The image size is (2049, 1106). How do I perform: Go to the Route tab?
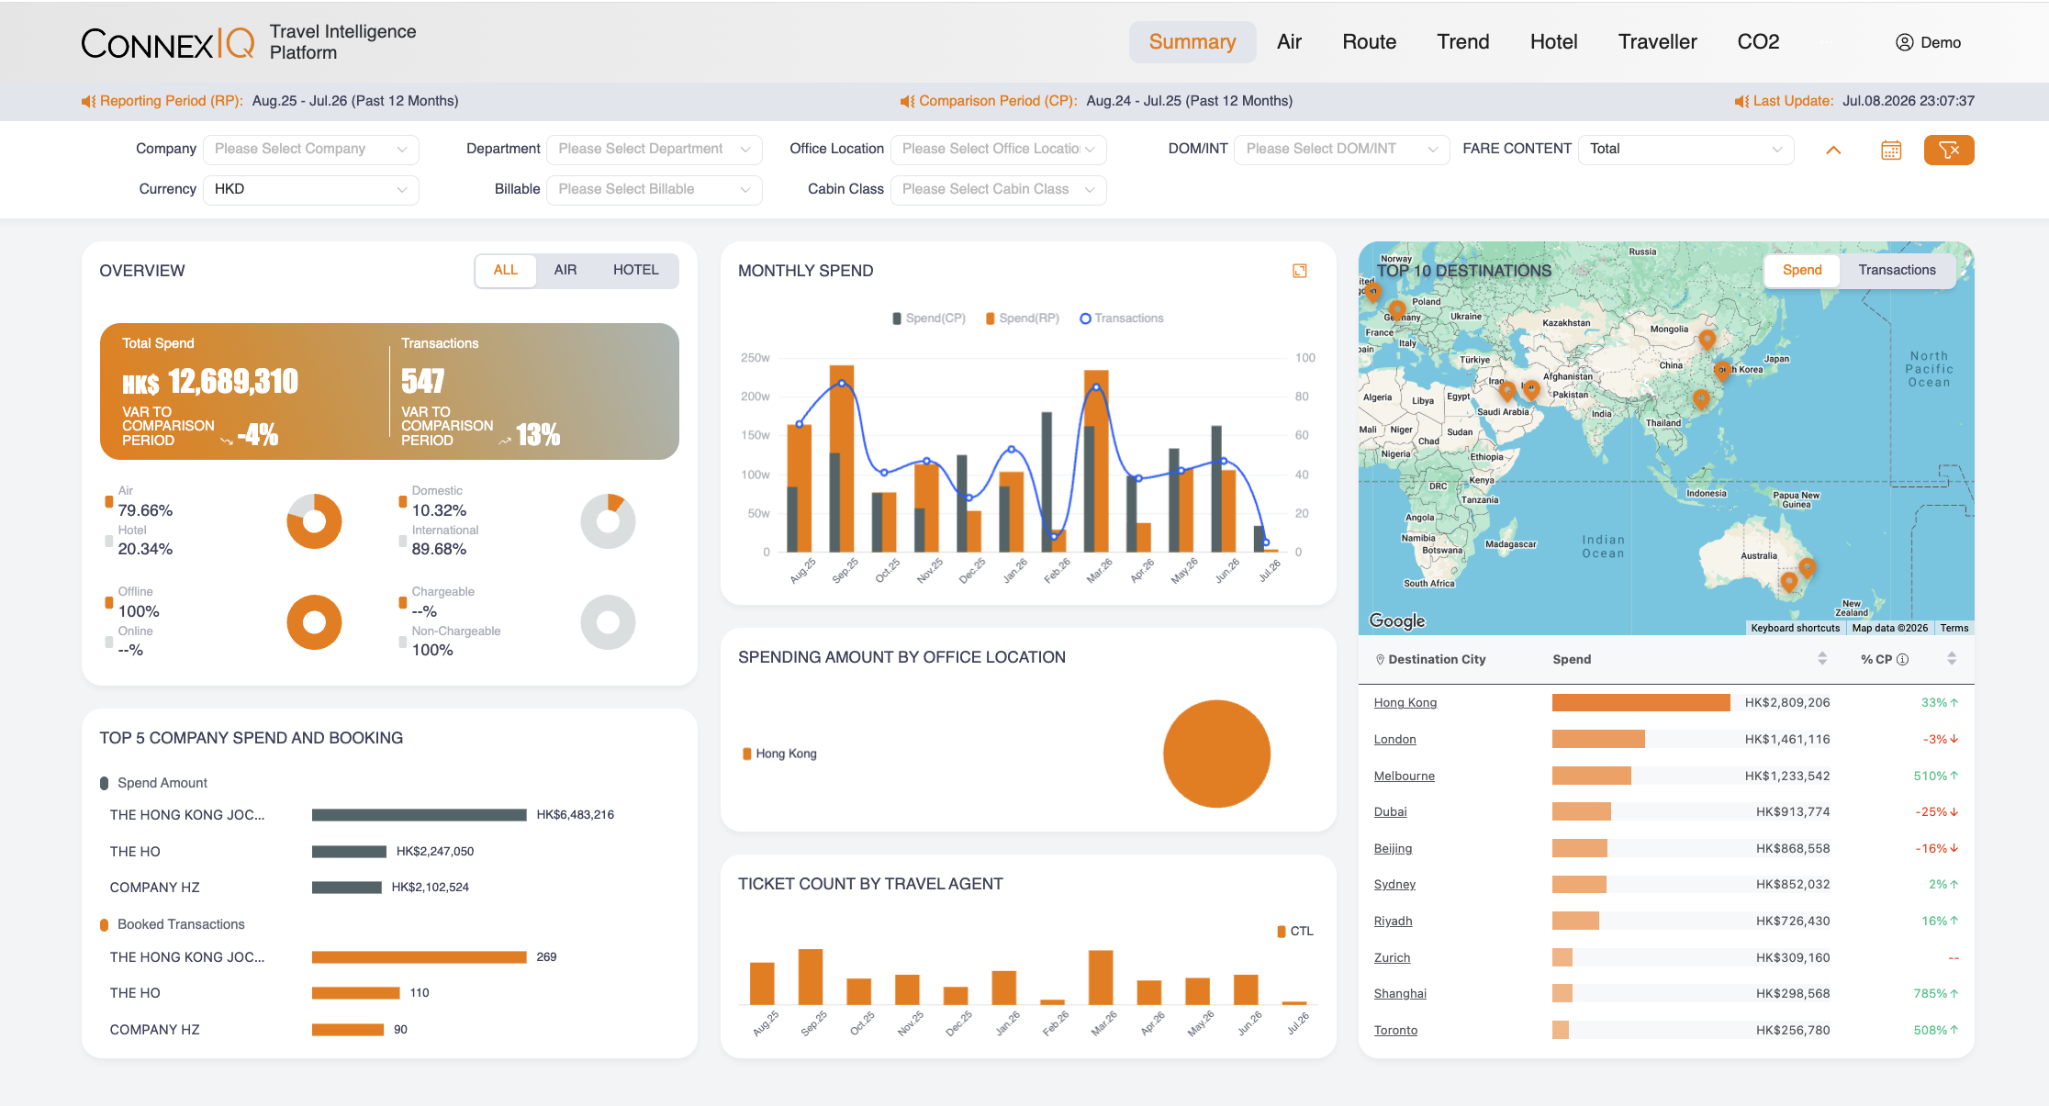1369,42
